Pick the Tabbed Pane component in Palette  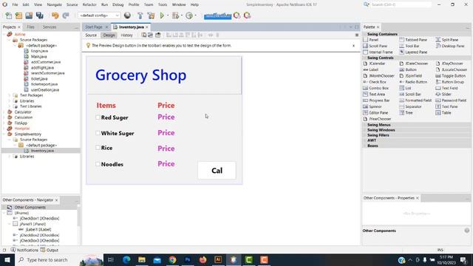point(413,40)
